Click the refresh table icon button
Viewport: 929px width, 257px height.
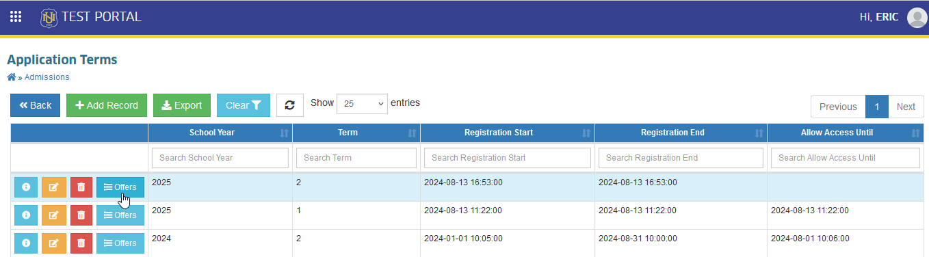tap(289, 105)
